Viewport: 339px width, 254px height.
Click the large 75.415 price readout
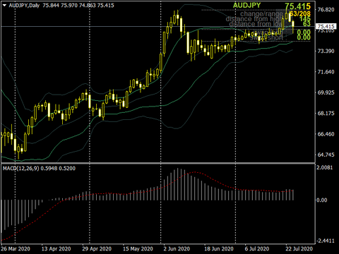297,6
